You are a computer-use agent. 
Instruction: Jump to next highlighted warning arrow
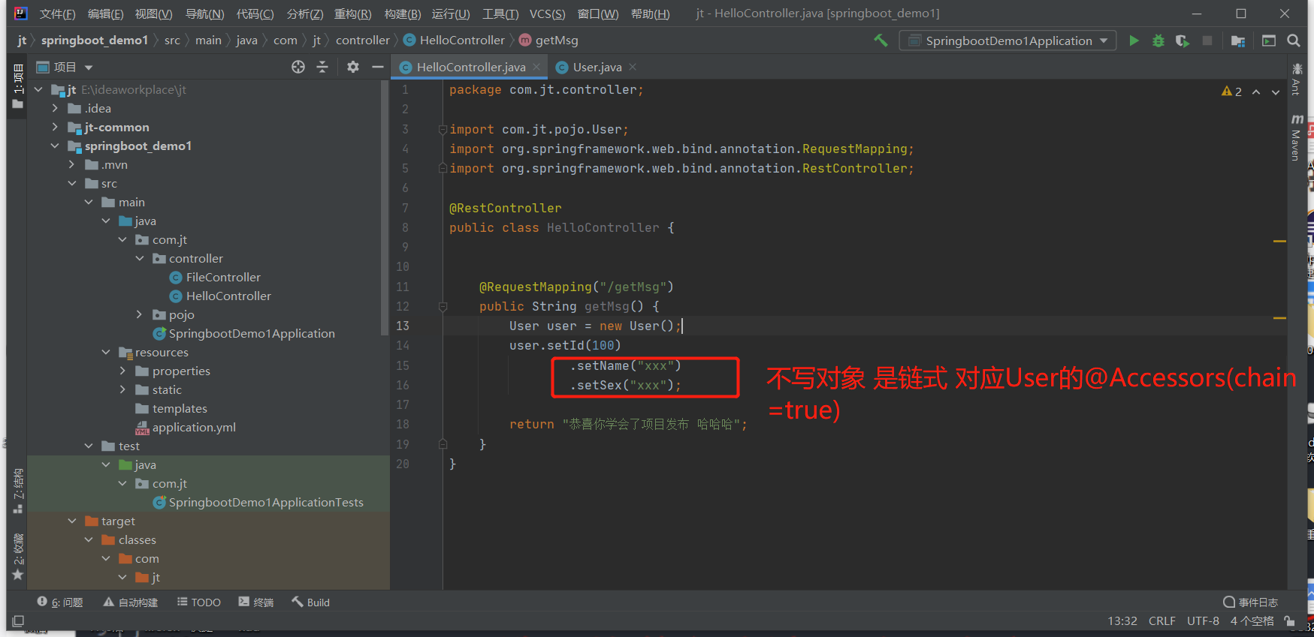[1276, 92]
